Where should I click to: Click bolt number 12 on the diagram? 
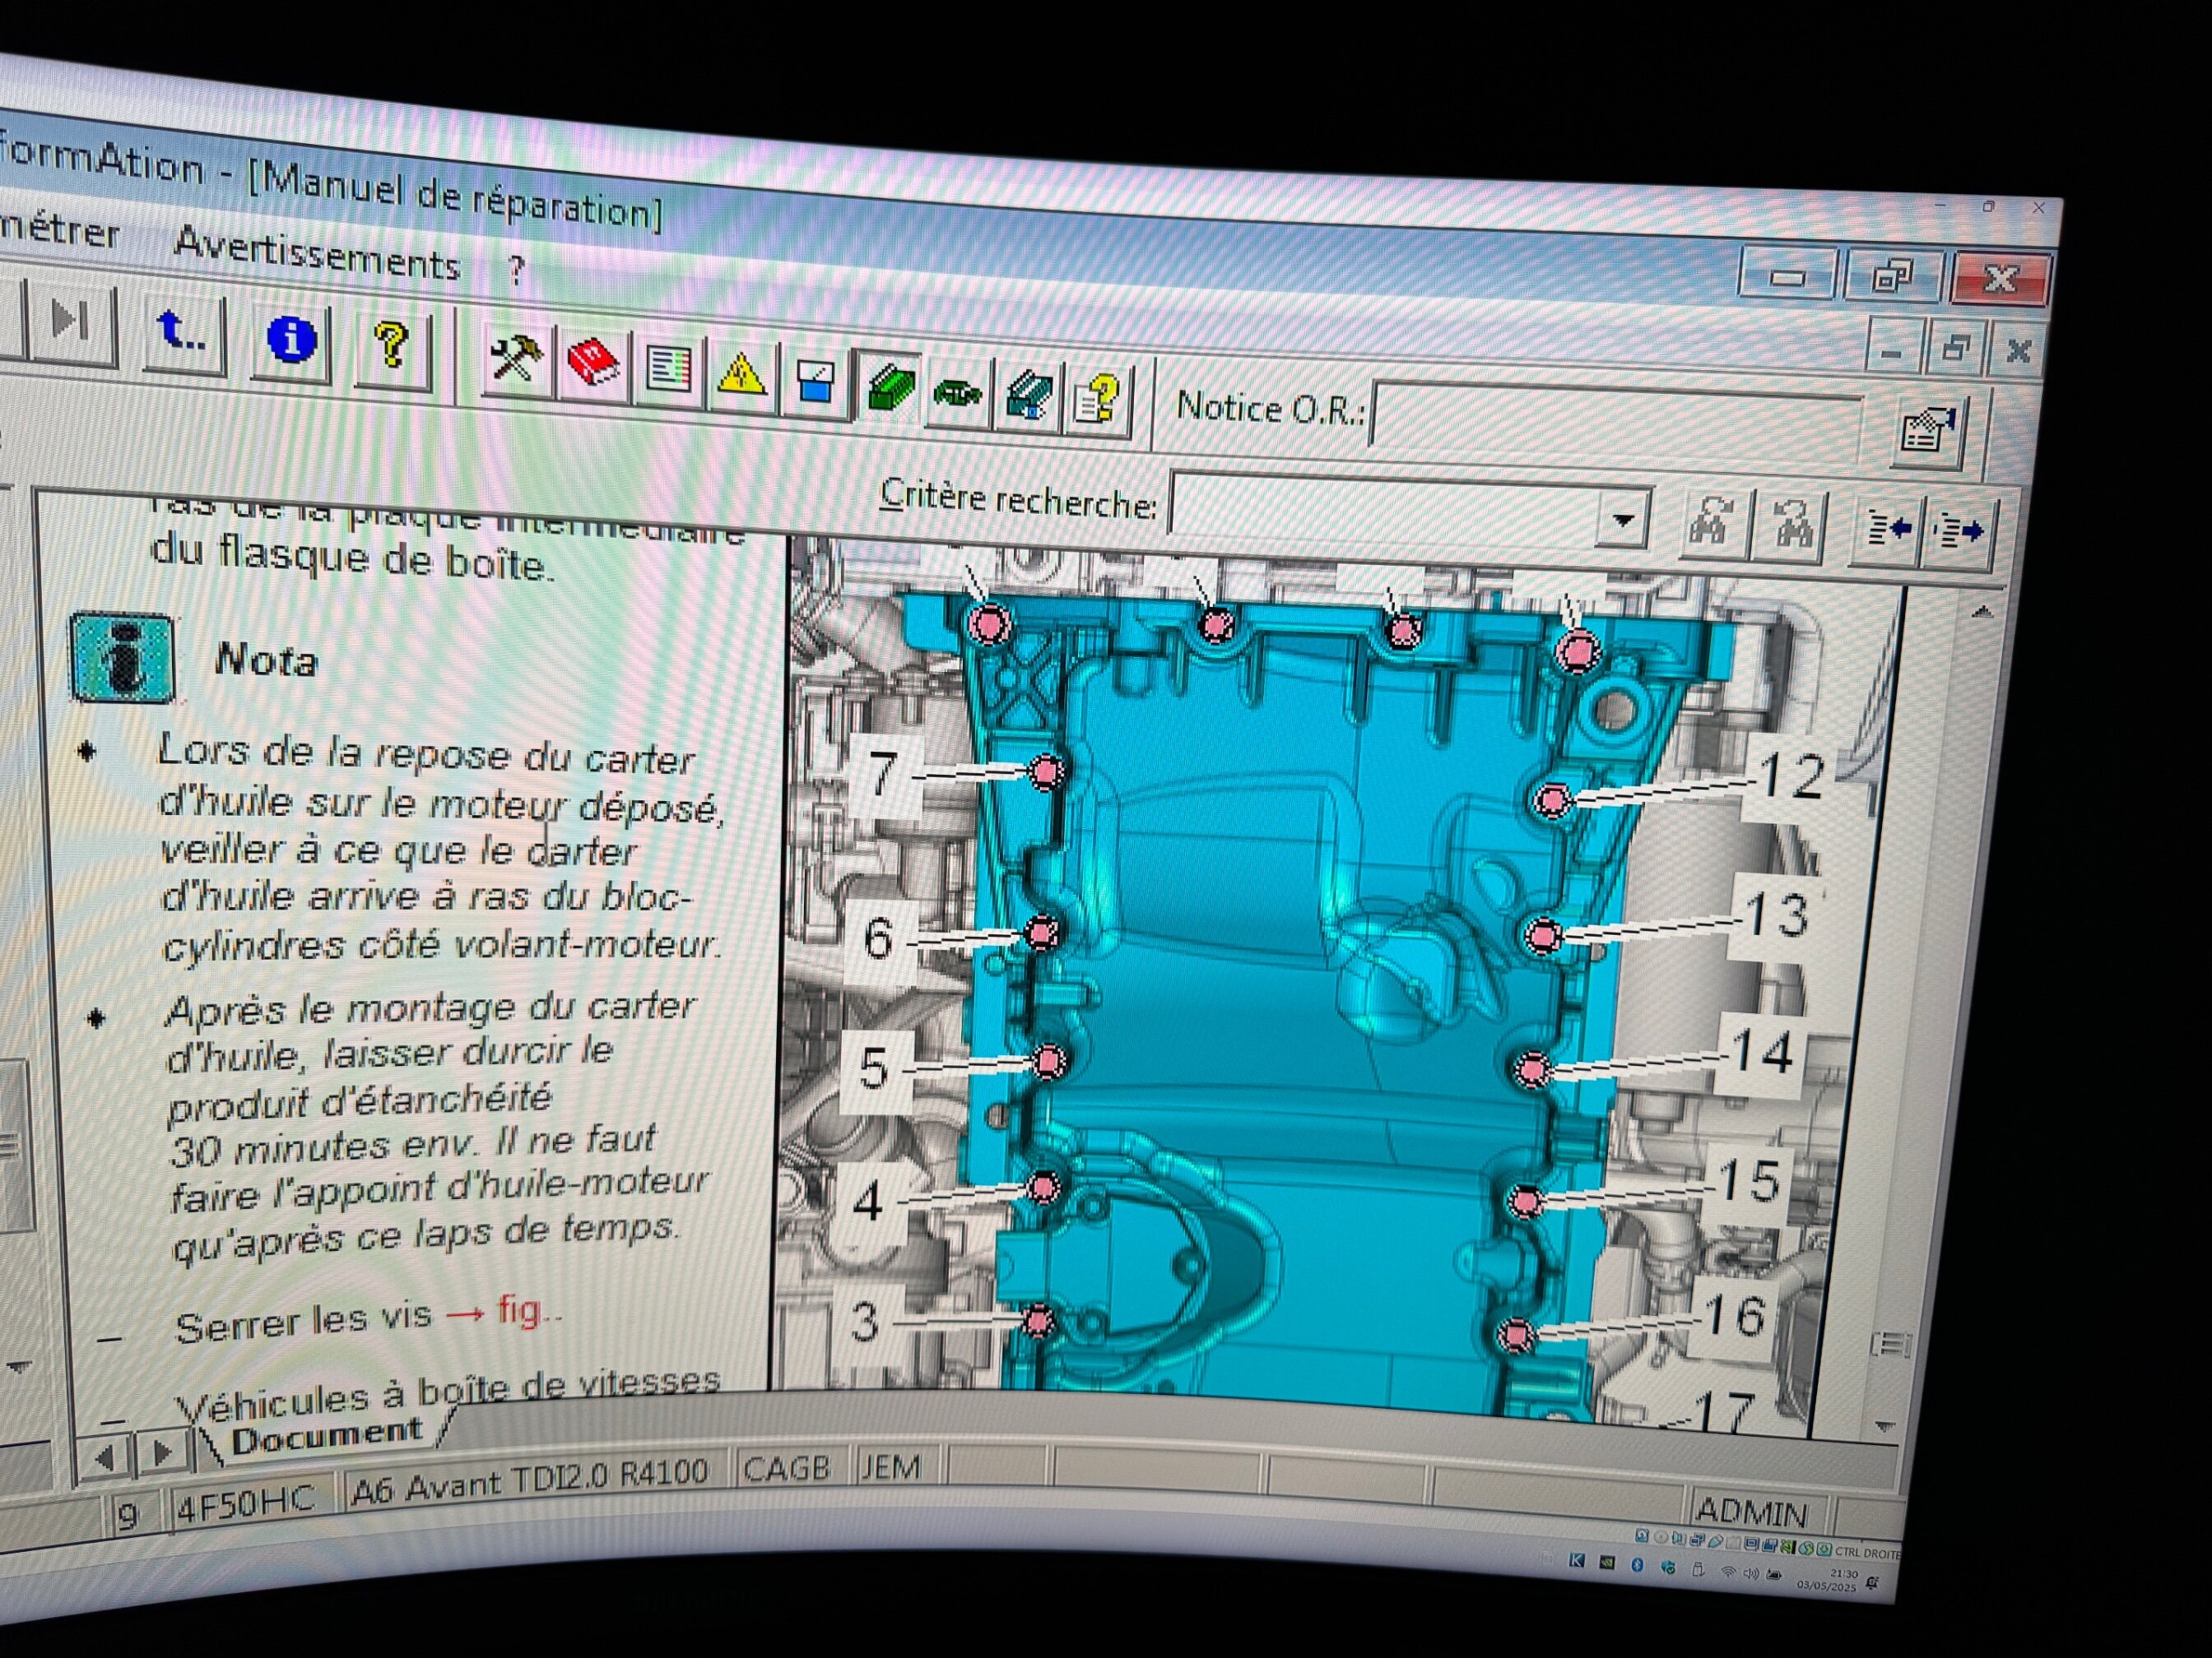pyautogui.click(x=1551, y=799)
